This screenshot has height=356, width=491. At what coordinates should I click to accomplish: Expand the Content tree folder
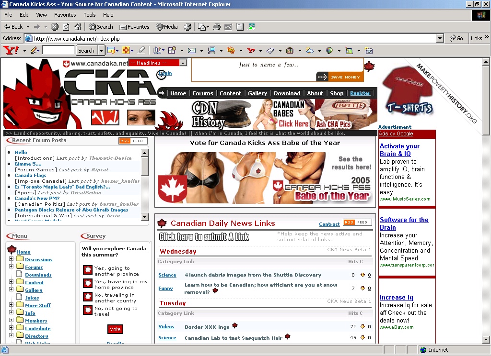click(x=12, y=282)
